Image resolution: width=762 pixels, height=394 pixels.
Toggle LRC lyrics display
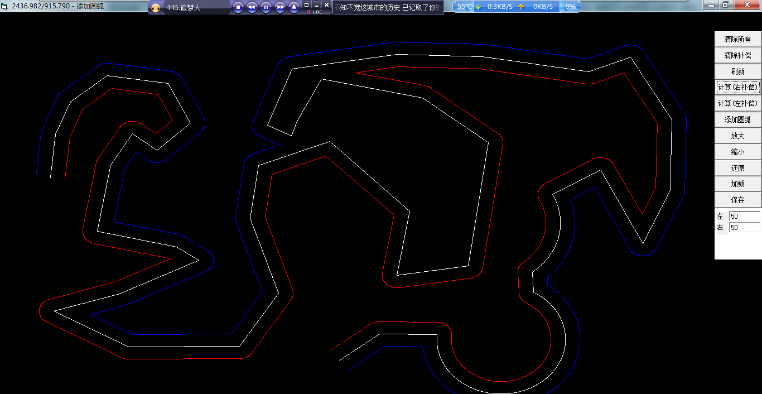click(315, 12)
